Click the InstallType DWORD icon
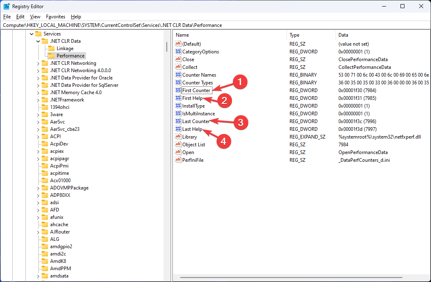 [x=178, y=106]
